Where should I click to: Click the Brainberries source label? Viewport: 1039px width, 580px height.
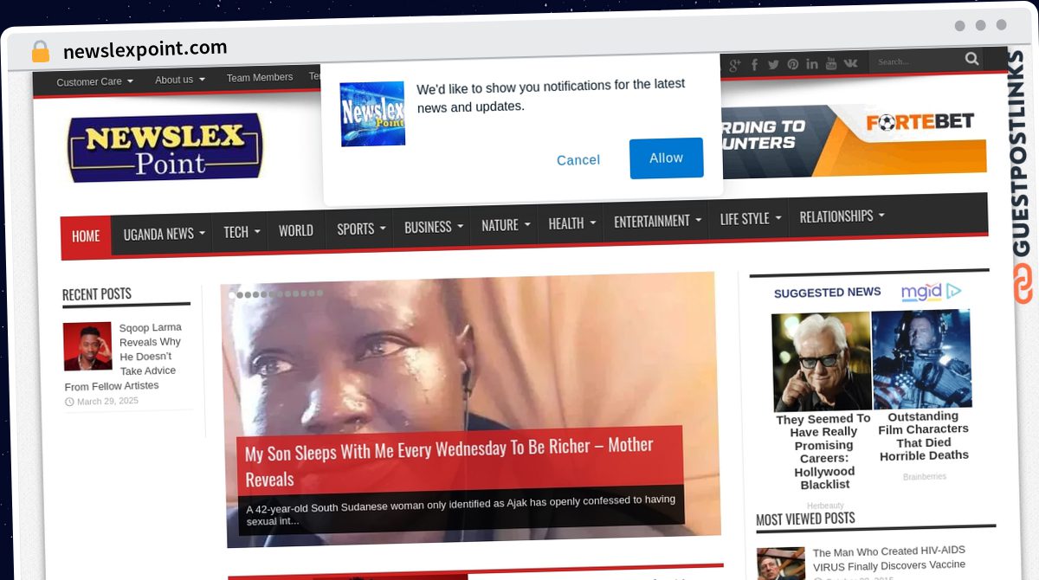(x=925, y=477)
